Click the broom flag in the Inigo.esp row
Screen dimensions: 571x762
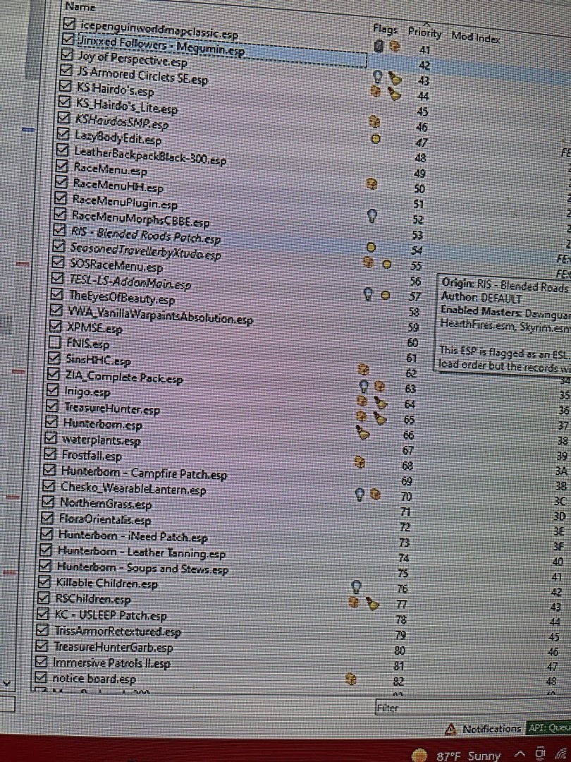pos(381,404)
